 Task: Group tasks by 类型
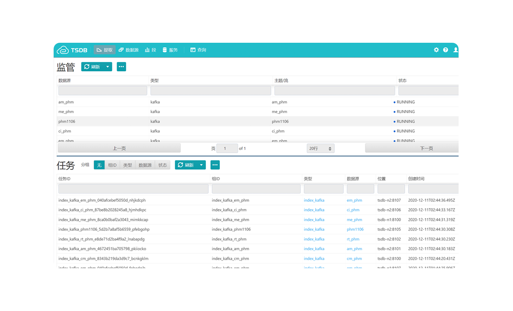127,165
